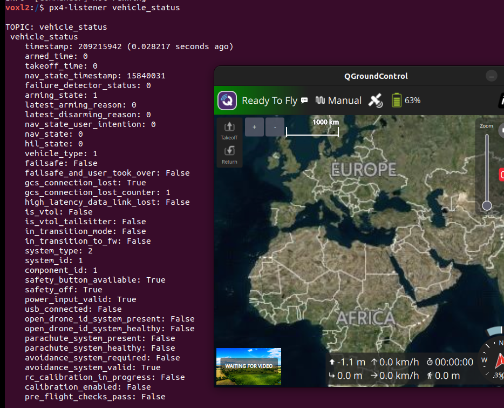Minimize the QGroundControl window

pos(492,76)
